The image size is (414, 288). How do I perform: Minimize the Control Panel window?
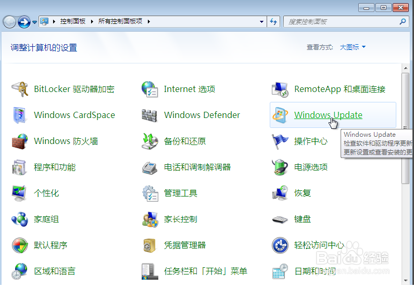[x=366, y=8]
